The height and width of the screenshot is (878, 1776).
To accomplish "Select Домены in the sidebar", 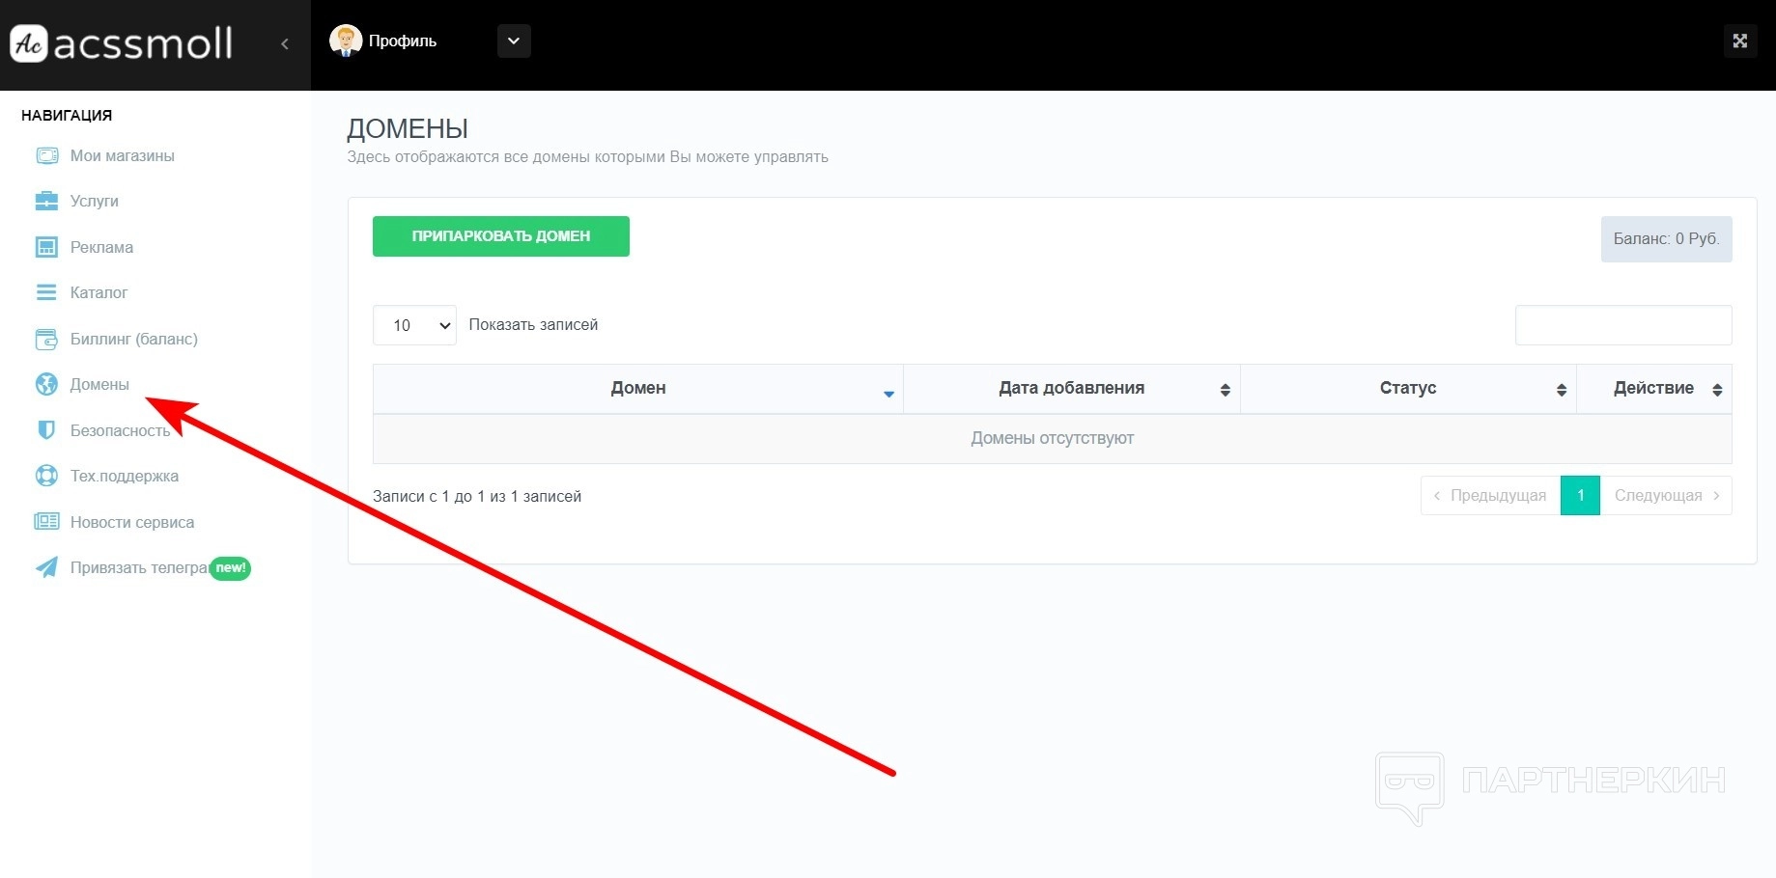I will [99, 384].
